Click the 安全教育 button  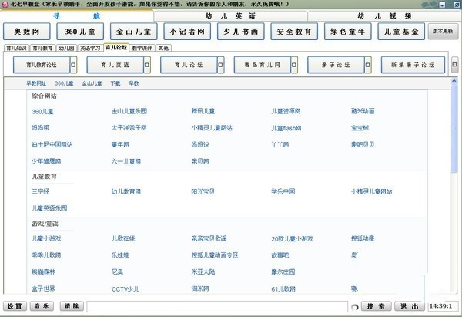(294, 32)
